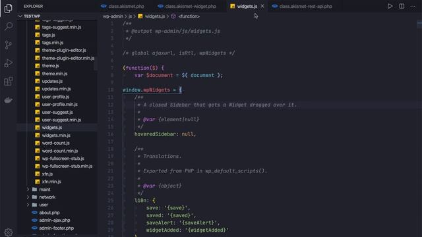Close the widgets.js tab
The image size is (422, 237).
pos(262,6)
